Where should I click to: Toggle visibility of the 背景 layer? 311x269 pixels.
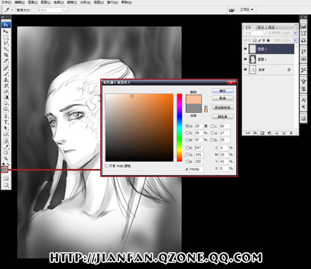click(x=246, y=69)
